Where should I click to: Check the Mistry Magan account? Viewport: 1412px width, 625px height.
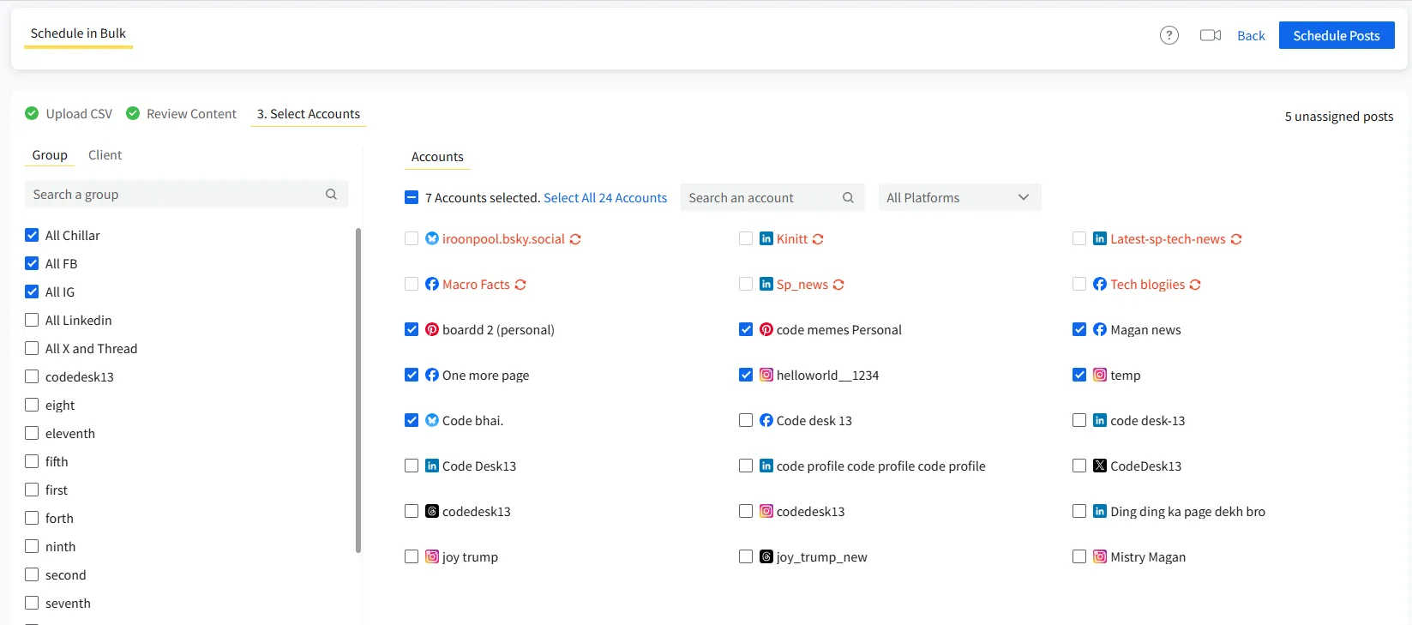1079,556
